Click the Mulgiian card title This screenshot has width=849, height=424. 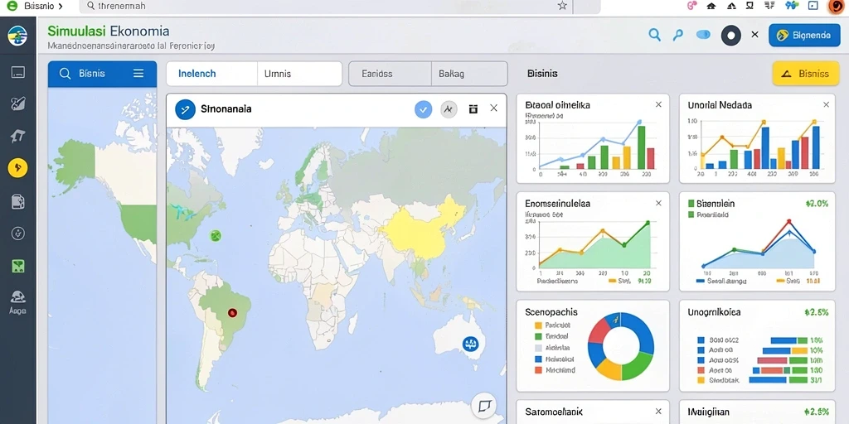tap(710, 412)
